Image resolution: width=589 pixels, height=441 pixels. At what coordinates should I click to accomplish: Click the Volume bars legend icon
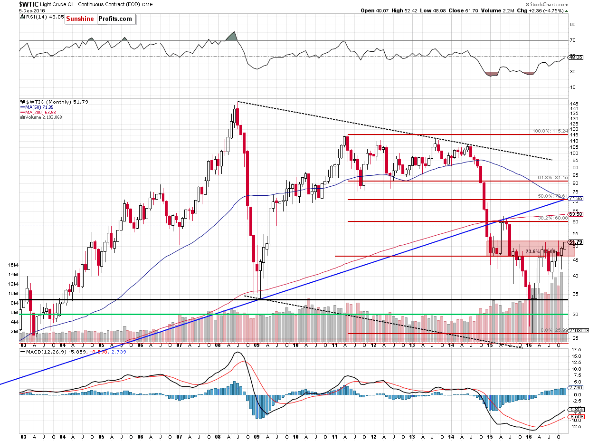coord(22,117)
